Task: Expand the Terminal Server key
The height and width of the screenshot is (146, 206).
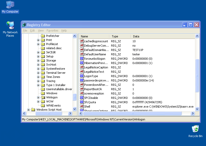Action: [x=38, y=73]
